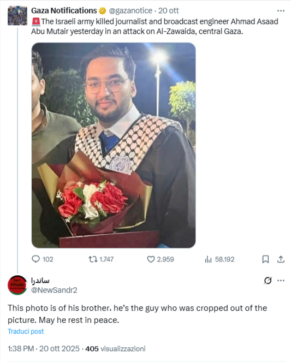
Task: Click the Arabic display name ساندرا
Action: 40,280
